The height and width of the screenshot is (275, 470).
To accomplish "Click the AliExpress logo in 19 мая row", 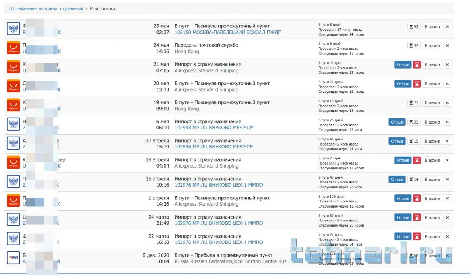I will 14,105.
